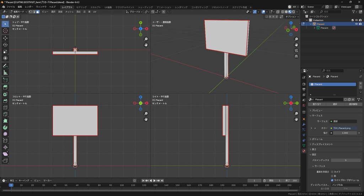Add a material slot with plus button

(x=360, y=83)
